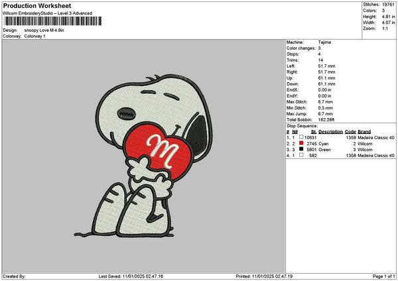Click the 'Machine: Tajima' entry
398x281 pixels.
point(308,42)
